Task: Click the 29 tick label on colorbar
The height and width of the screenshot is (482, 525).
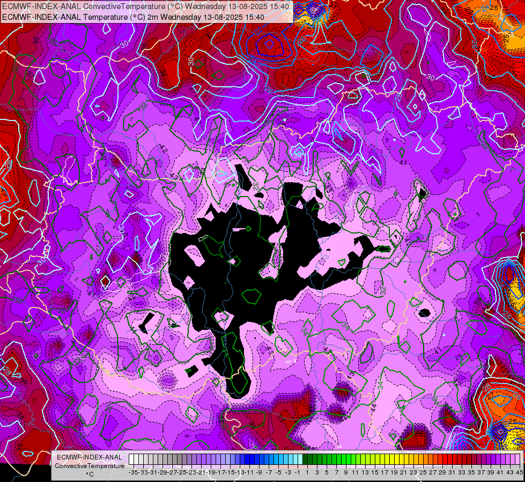Action: [x=442, y=472]
